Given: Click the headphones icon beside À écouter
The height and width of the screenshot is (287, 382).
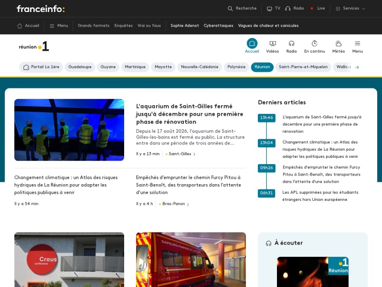Looking at the screenshot, I should coord(268,243).
